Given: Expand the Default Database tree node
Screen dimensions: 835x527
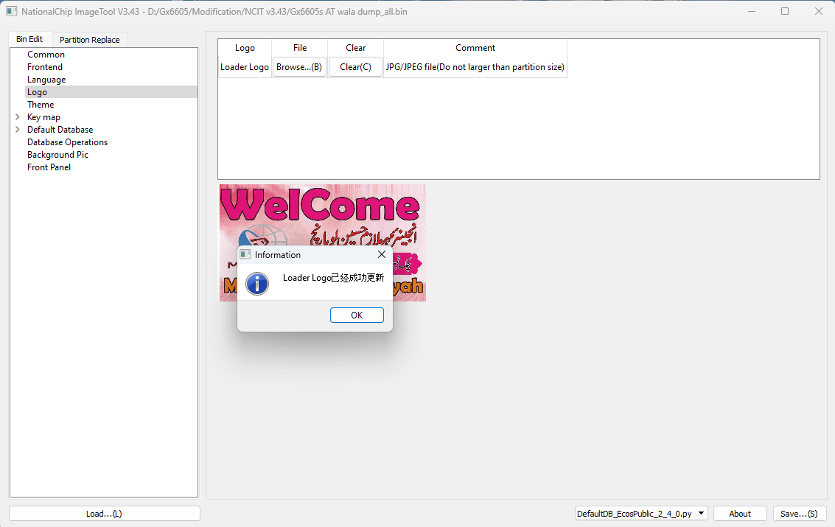Looking at the screenshot, I should [18, 129].
